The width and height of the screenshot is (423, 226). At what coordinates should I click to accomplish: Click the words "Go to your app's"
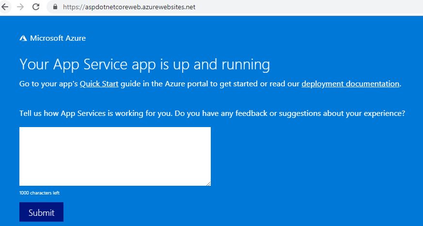pyautogui.click(x=48, y=84)
